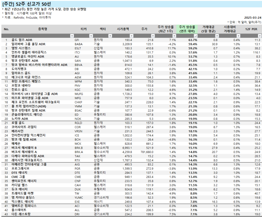Select the 노키아 ADR cell
262x218 pixels.
(x=20, y=119)
